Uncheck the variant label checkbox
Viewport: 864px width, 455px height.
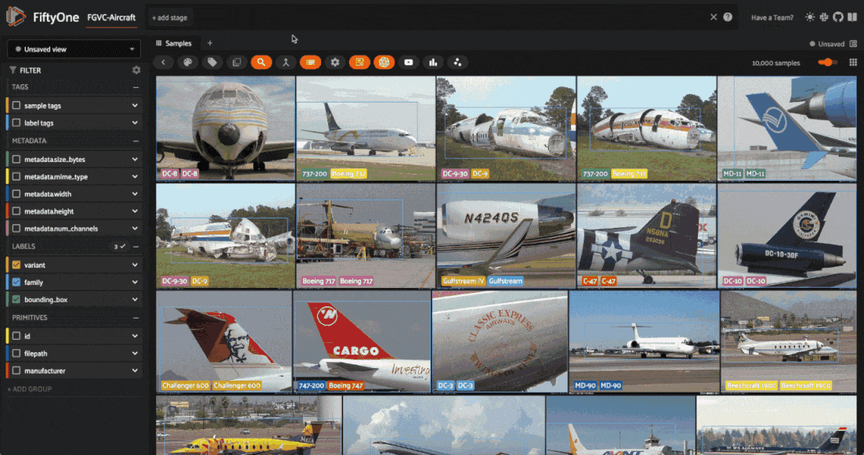click(x=16, y=265)
